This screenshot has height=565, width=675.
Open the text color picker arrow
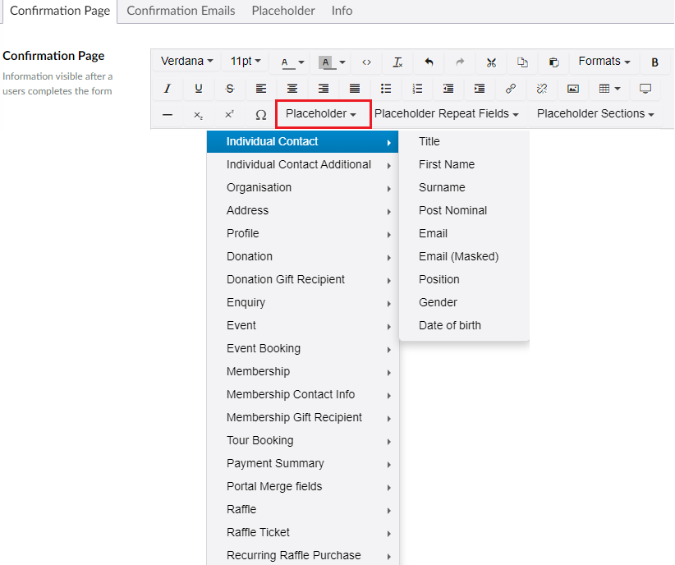point(301,62)
